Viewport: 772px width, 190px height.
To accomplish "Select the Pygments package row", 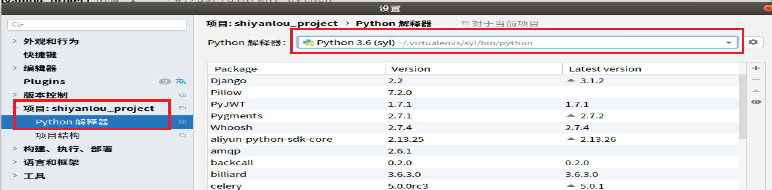I will (x=473, y=116).
